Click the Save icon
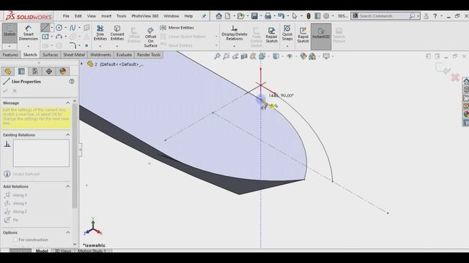This screenshot has height=263, width=469. point(254,16)
